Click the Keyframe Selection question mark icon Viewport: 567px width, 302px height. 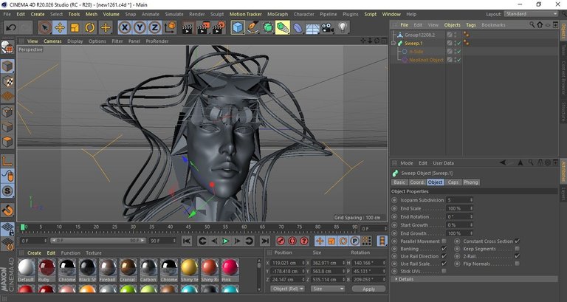[x=304, y=241]
